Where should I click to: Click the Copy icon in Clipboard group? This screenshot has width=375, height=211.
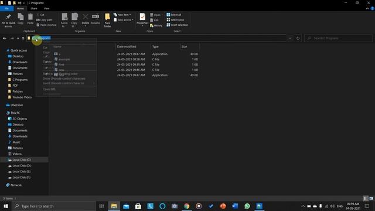pos(21,17)
